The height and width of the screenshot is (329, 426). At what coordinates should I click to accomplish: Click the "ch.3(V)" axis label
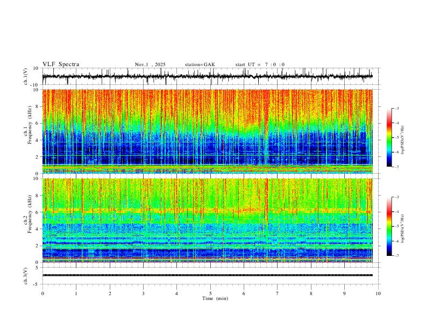[x=26, y=276]
